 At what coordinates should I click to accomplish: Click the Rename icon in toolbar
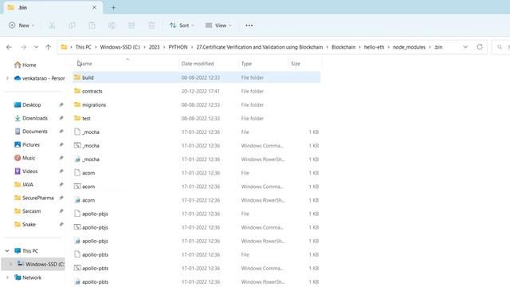(x=112, y=26)
